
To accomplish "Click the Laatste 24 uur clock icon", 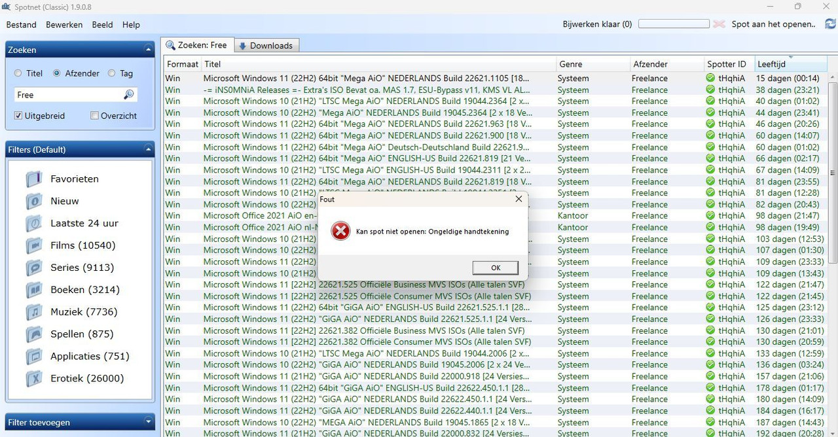I will pyautogui.click(x=33, y=223).
